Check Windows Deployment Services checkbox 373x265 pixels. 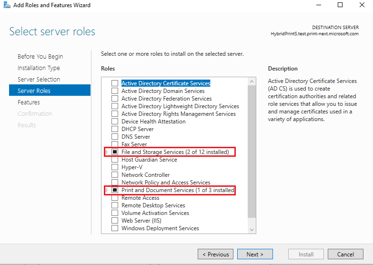pos(115,228)
